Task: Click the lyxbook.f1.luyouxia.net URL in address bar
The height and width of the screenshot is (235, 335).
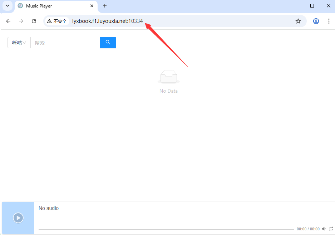Action: click(107, 21)
